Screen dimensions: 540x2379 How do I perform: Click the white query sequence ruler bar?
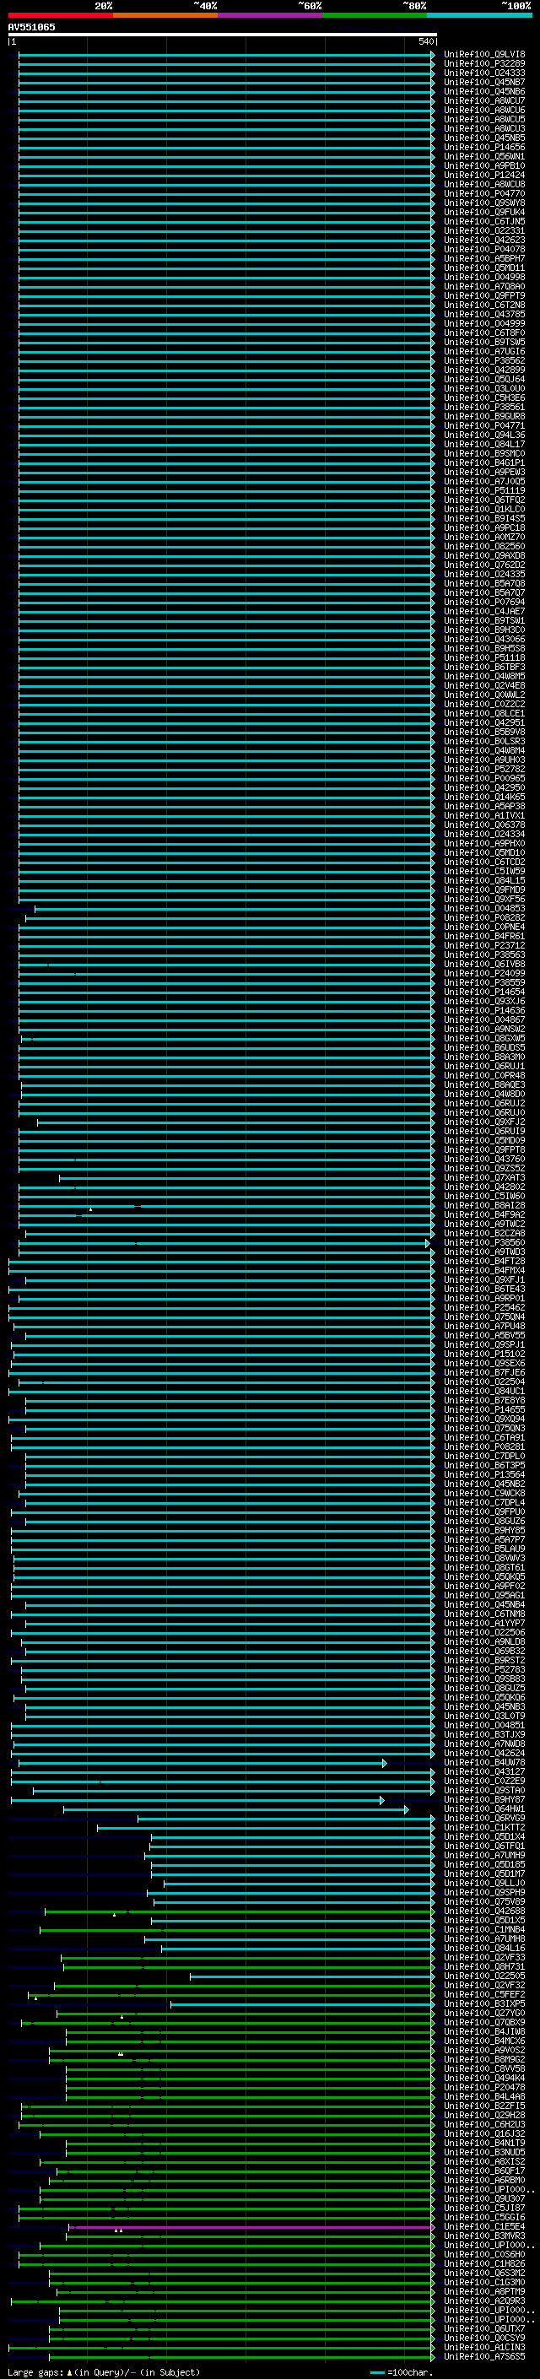[x=223, y=34]
